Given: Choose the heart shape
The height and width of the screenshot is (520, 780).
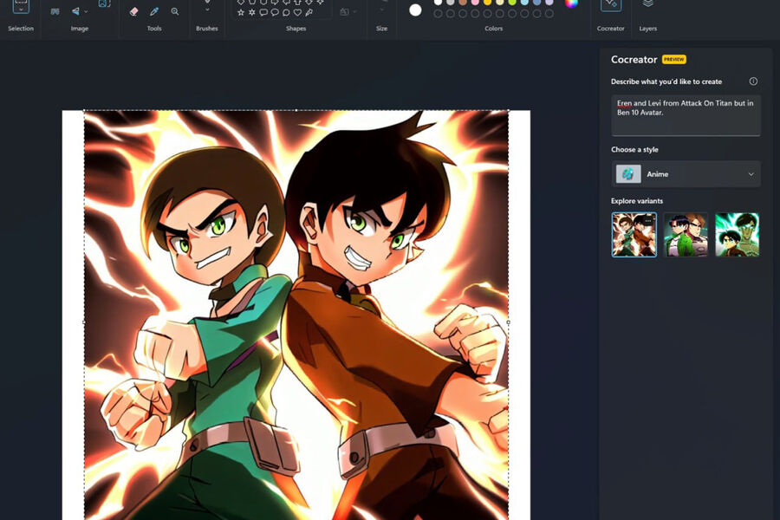Looking at the screenshot, I should (x=297, y=12).
